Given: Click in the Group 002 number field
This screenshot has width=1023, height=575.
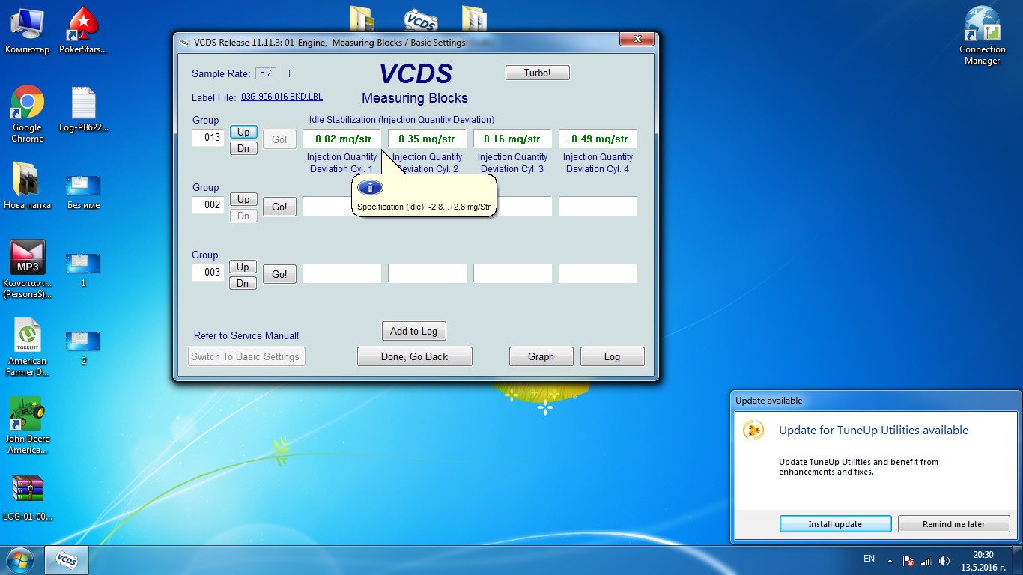Looking at the screenshot, I should pos(207,204).
